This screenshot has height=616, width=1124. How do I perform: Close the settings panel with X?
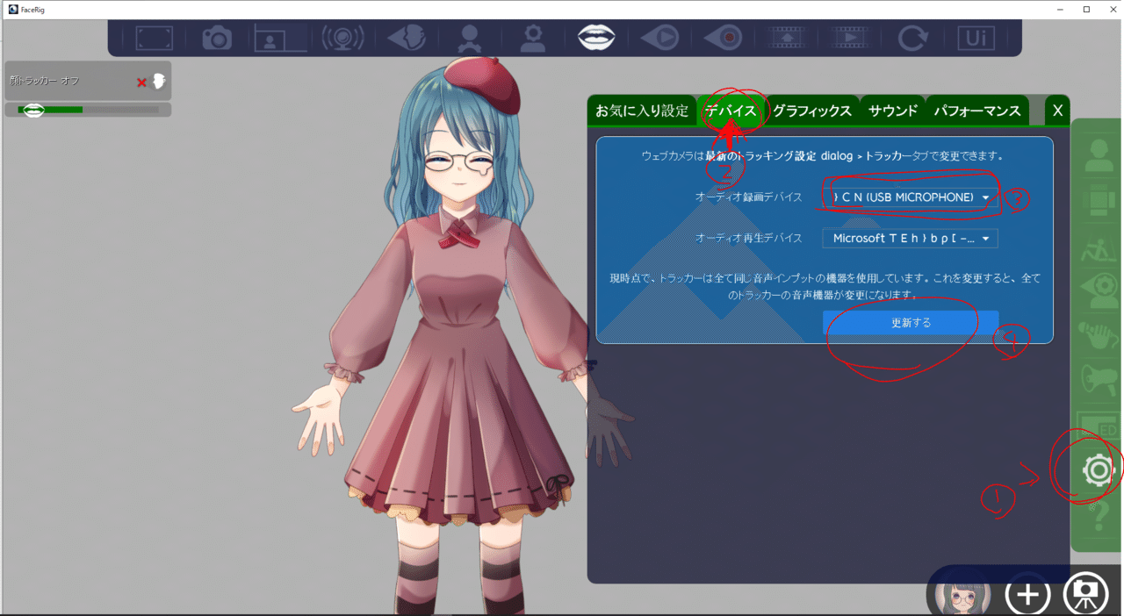point(1058,111)
